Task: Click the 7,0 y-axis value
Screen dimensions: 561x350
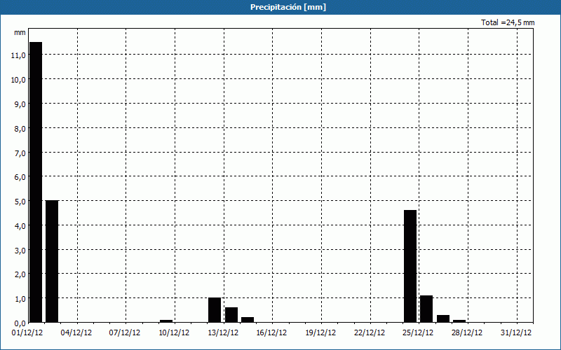Action: tap(20, 153)
